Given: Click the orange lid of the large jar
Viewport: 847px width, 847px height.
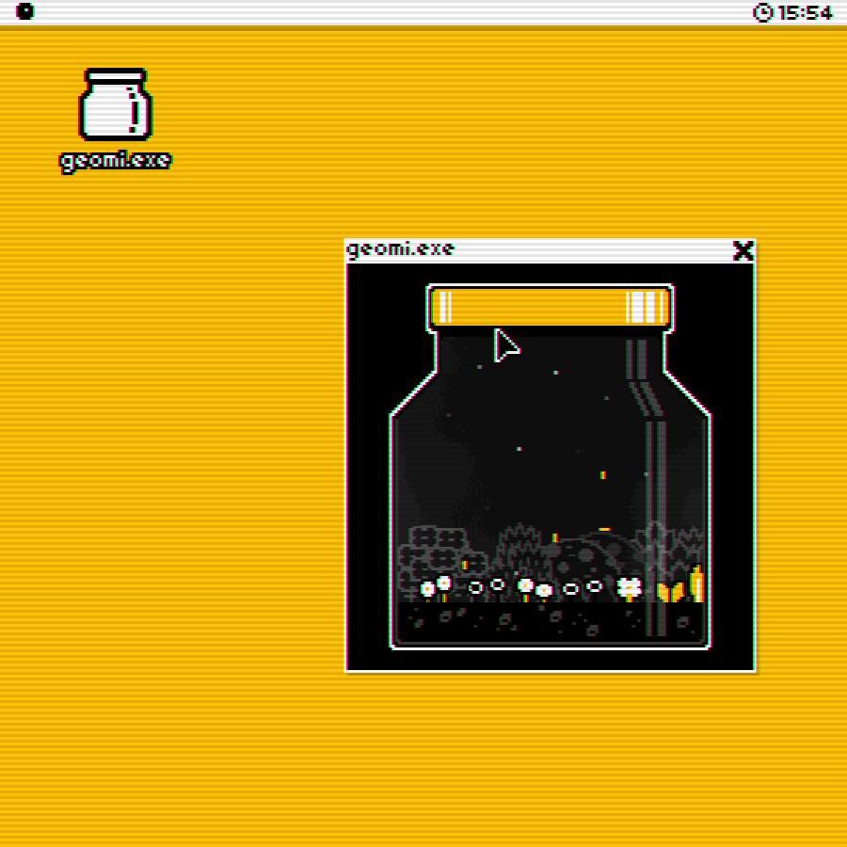Looking at the screenshot, I should click(x=550, y=307).
